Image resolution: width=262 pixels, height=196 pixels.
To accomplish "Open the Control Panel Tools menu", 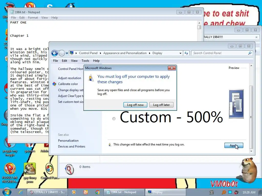I will click(85, 61).
